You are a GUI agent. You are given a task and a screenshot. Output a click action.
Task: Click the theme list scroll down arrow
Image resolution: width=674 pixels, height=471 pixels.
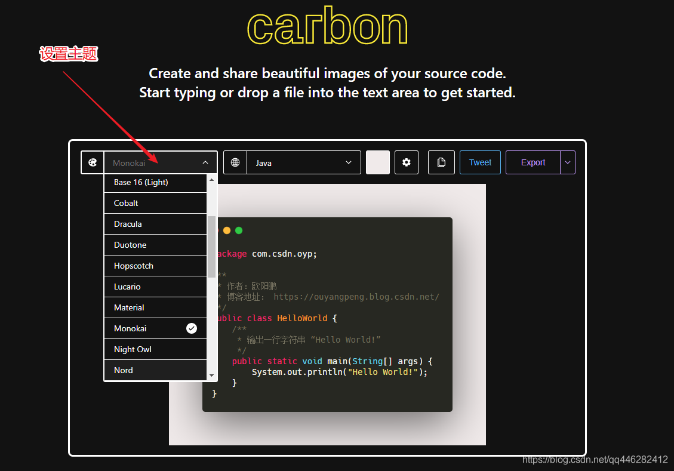(x=211, y=375)
